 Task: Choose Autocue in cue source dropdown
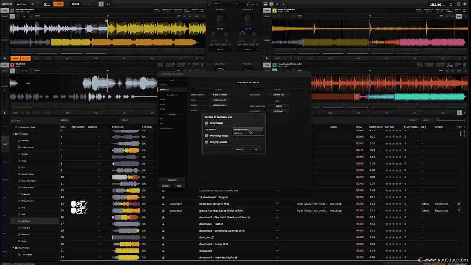[248, 133]
